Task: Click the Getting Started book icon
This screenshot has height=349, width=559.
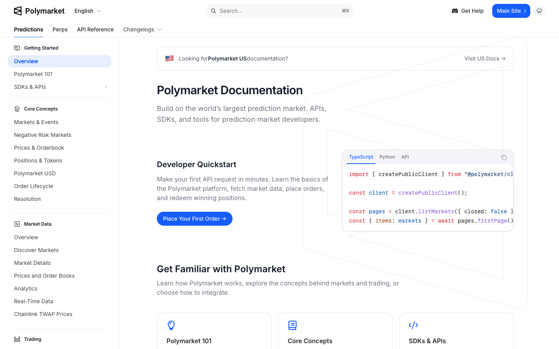Action: (x=17, y=48)
